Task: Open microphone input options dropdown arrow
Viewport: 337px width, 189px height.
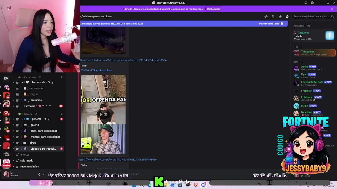Action: pyautogui.click(x=43, y=174)
